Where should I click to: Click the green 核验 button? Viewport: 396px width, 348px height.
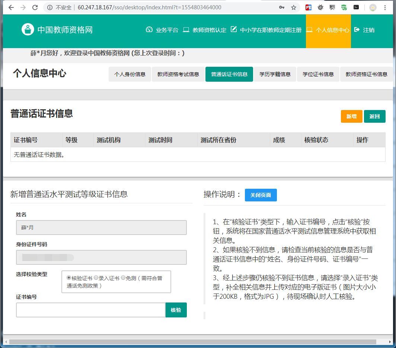click(176, 310)
